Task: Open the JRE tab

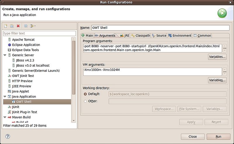Action: point(125,36)
